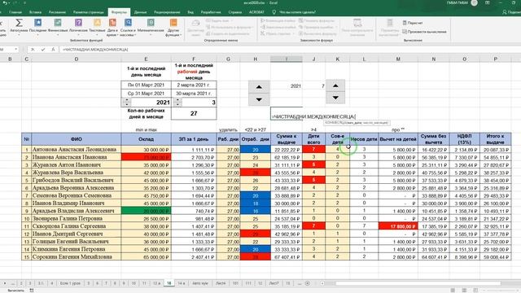Click the Calculate Now (Пересчет) button
Viewport: 521px width, 293px height.
(413, 23)
